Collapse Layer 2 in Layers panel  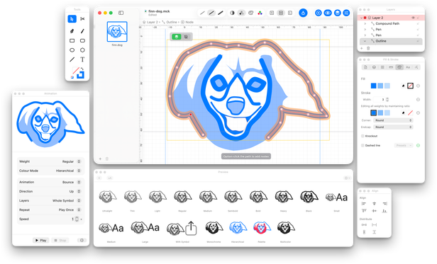click(362, 18)
